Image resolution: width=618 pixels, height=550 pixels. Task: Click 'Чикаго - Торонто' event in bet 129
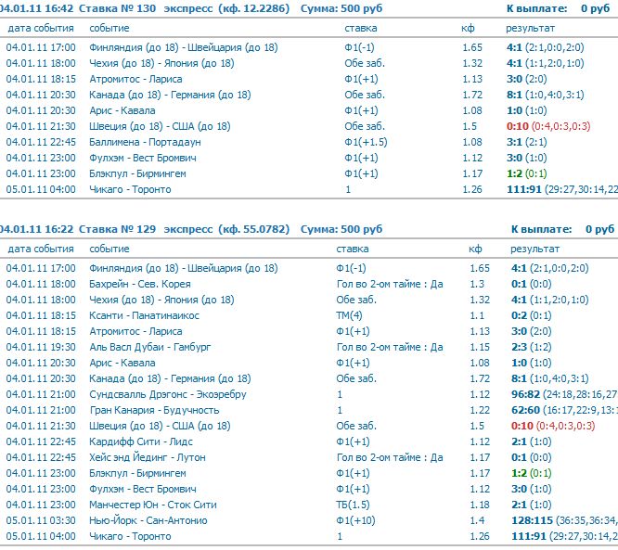pyautogui.click(x=130, y=536)
